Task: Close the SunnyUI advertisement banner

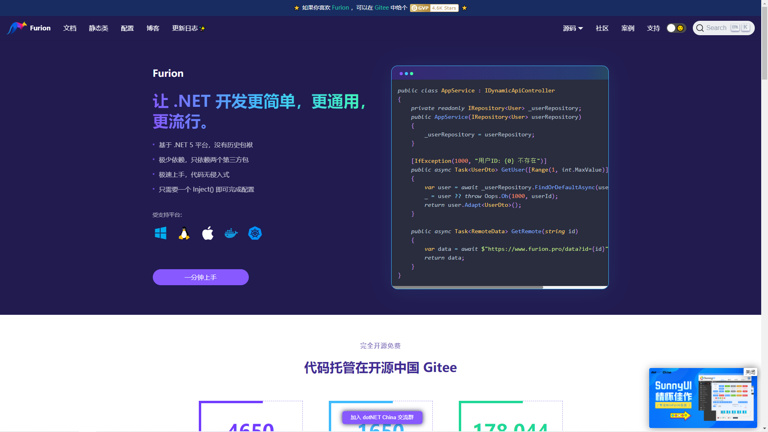Action: tap(750, 372)
